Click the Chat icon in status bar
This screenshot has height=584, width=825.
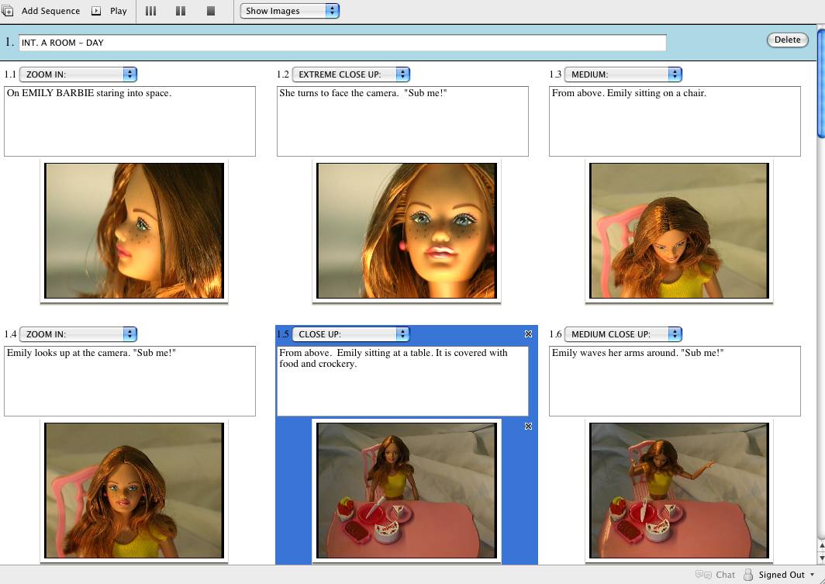click(x=703, y=575)
